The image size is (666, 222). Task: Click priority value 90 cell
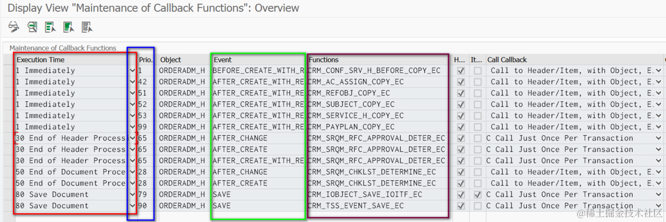pos(147,206)
